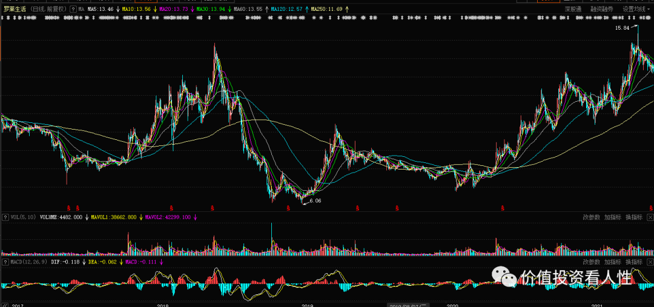Viewport: 654px width, 307px height.
Task: Select the MA5:13.46 moving average label
Action: [101, 8]
